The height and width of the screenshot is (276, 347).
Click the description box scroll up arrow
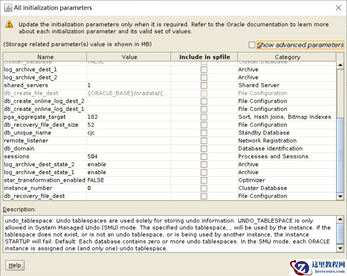340,219
